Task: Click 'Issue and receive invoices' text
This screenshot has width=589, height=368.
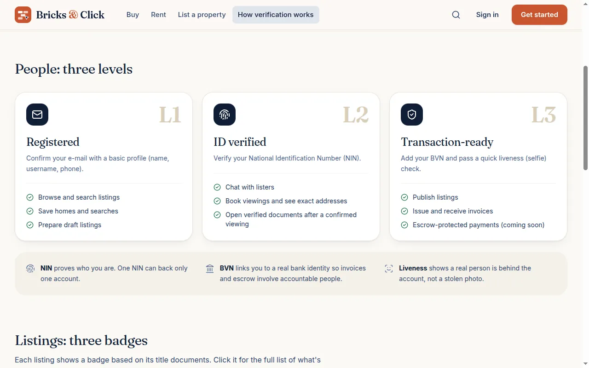Action: click(453, 211)
